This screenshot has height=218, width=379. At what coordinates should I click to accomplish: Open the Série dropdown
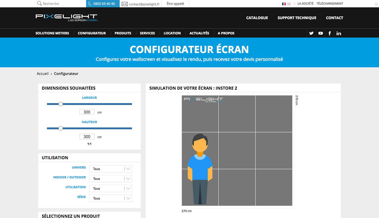coord(111,198)
